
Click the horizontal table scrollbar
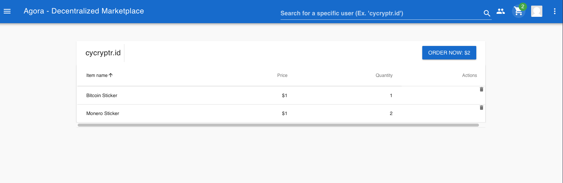(x=278, y=125)
